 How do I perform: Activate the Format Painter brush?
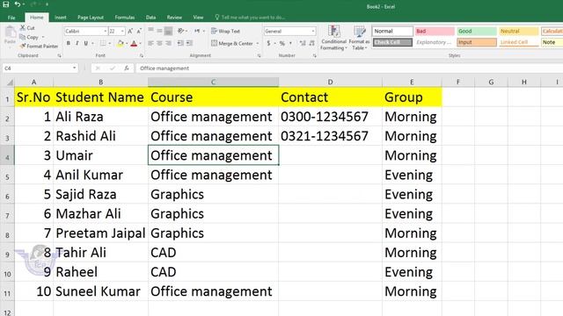[x=23, y=46]
